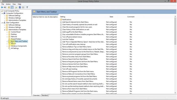Collapse User Configuration's Administrative Templates arrow
This screenshot has height=100, width=177.
[x=5, y=30]
